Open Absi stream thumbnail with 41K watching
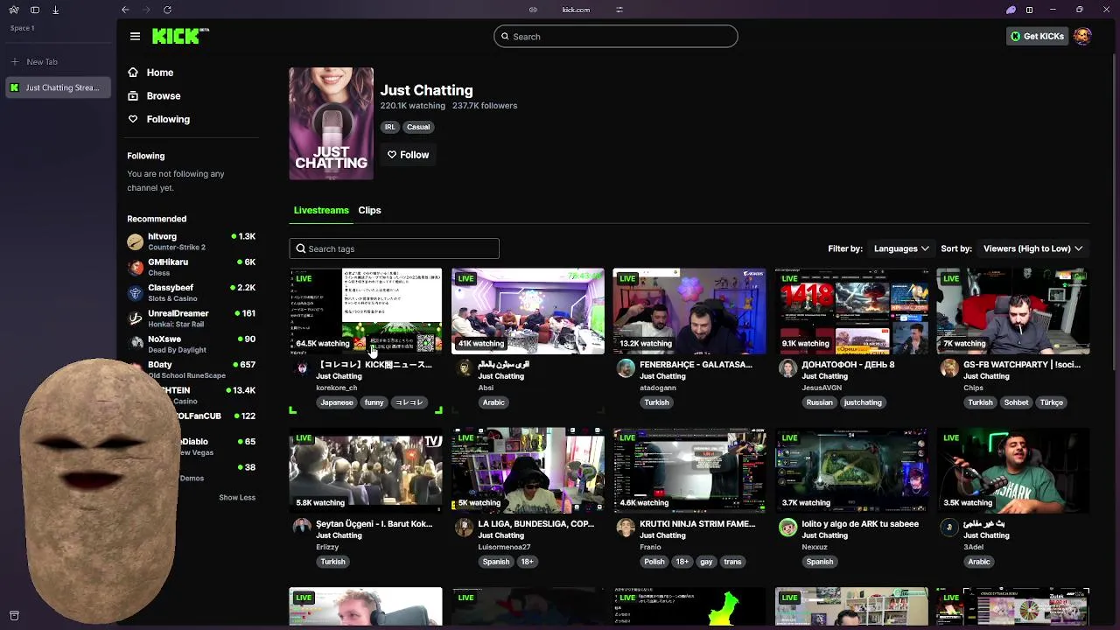 (x=528, y=311)
